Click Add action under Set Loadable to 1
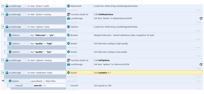Viewport: 204px width, 94px height. pyautogui.click(x=72, y=77)
